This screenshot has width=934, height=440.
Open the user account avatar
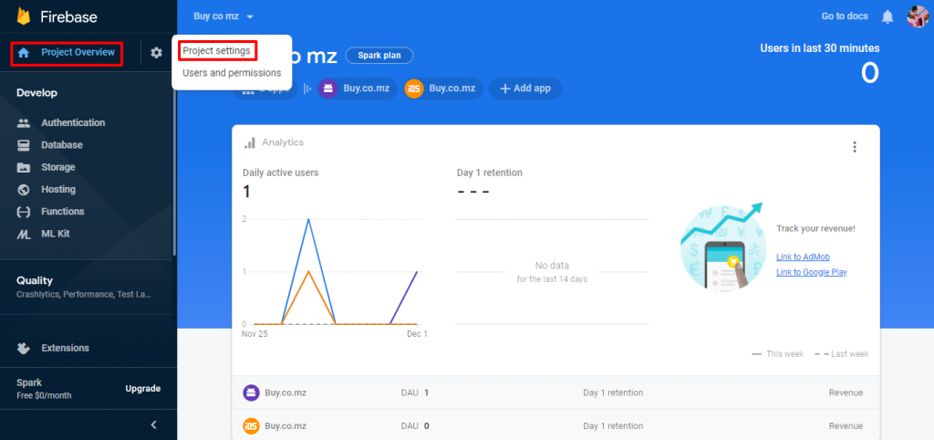coord(918,16)
